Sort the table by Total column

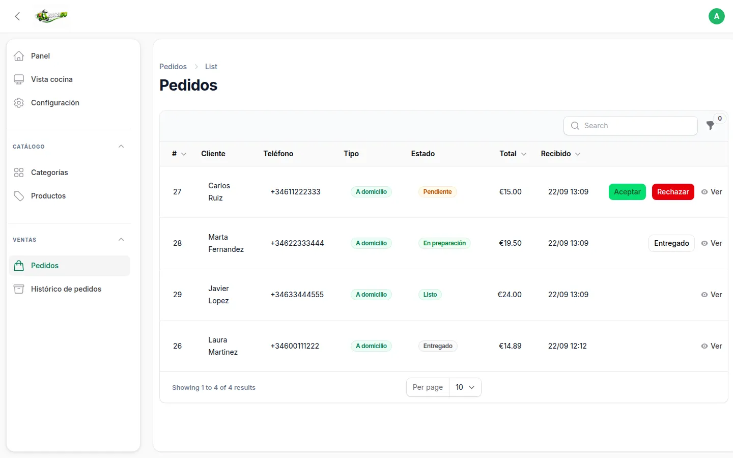click(513, 154)
